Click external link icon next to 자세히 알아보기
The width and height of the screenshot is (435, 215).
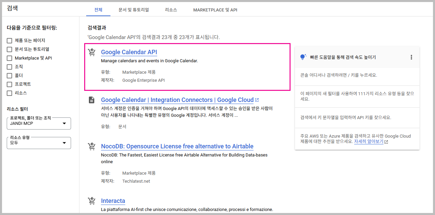pyautogui.click(x=386, y=142)
